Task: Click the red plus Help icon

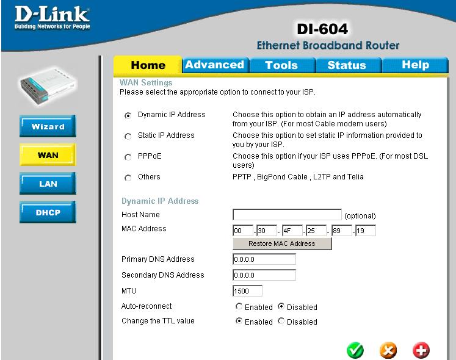Action: click(421, 350)
